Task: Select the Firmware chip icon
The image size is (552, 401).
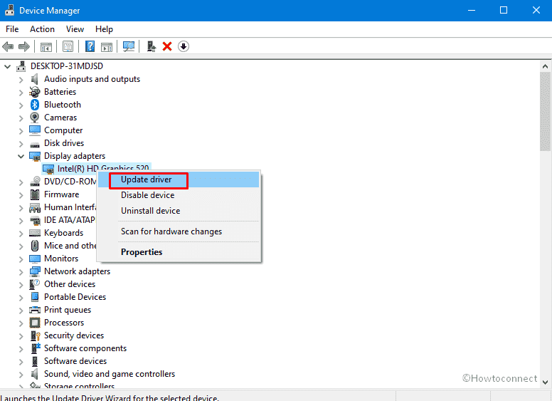Action: tap(35, 194)
